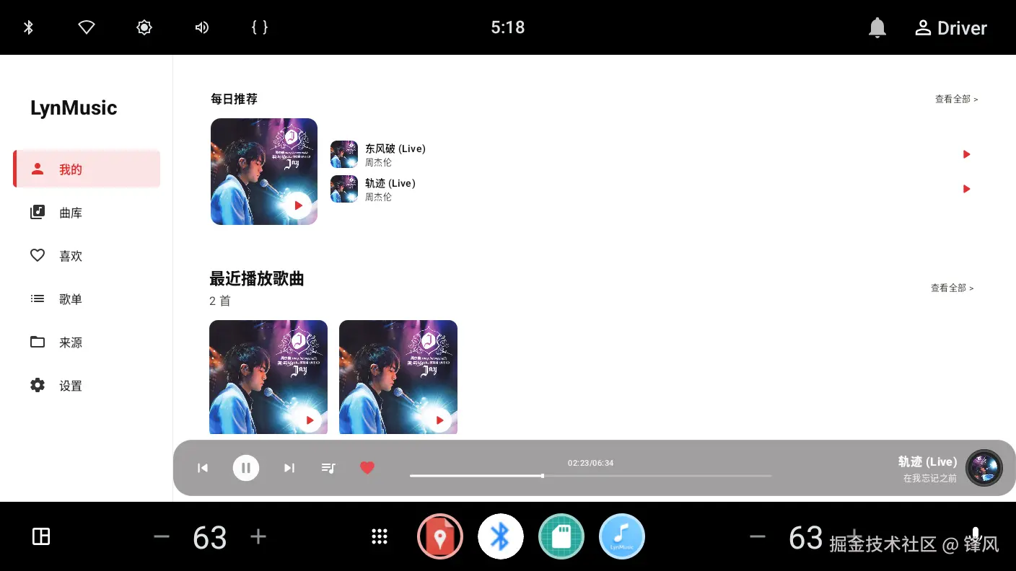Click the LynMusic app title

[x=74, y=108]
